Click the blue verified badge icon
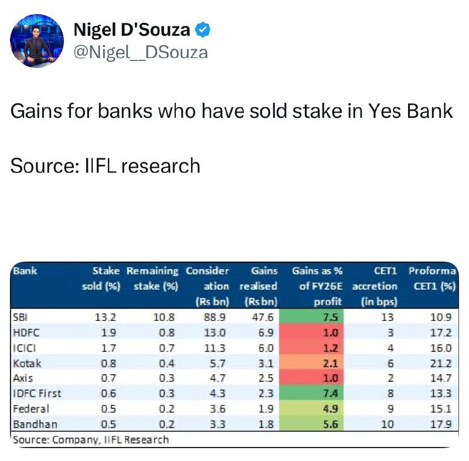The image size is (469, 461). click(202, 29)
